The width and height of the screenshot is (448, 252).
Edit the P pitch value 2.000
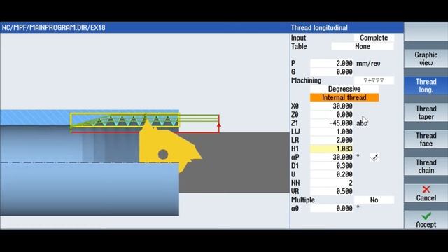[x=332, y=64]
